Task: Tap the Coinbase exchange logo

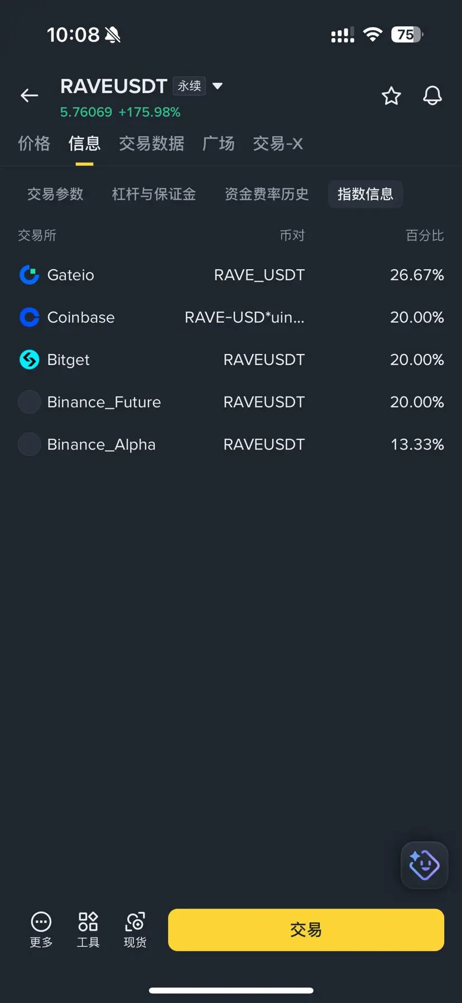Action: [30, 317]
